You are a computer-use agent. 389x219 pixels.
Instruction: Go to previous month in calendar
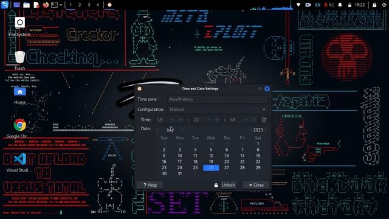[x=157, y=130]
